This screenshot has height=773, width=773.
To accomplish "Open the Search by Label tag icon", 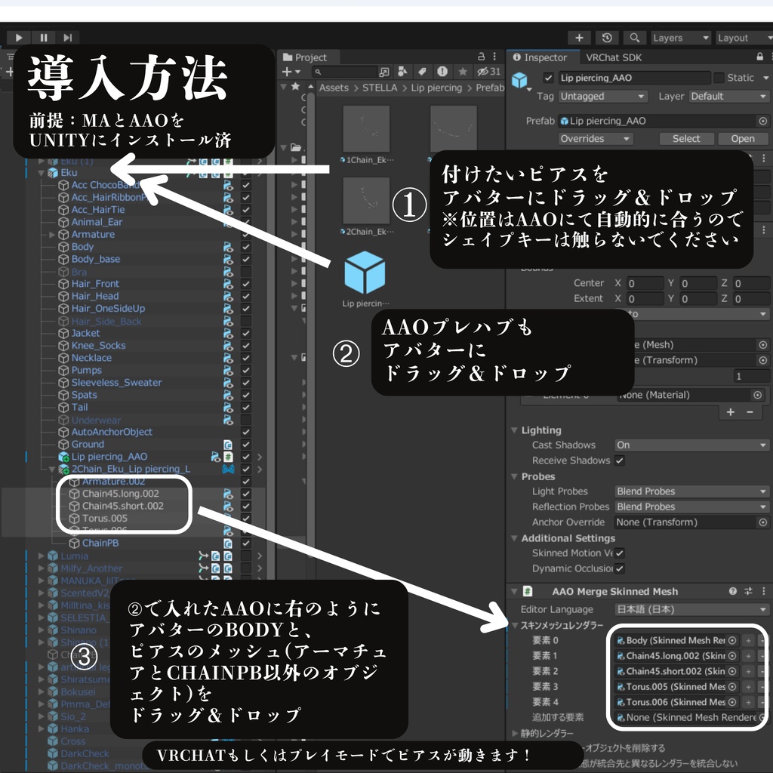I will pyautogui.click(x=422, y=72).
